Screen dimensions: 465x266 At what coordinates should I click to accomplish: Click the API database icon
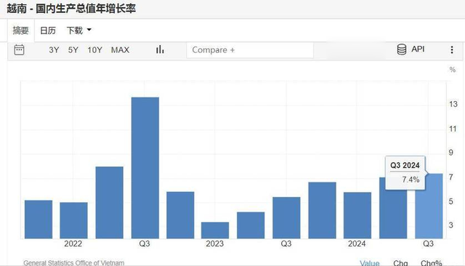tap(402, 49)
